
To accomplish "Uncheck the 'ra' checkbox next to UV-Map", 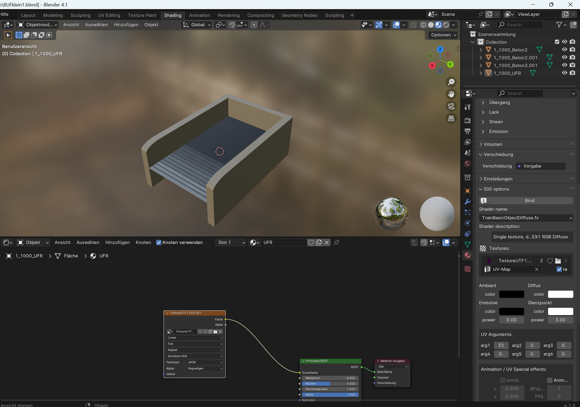I will point(559,269).
